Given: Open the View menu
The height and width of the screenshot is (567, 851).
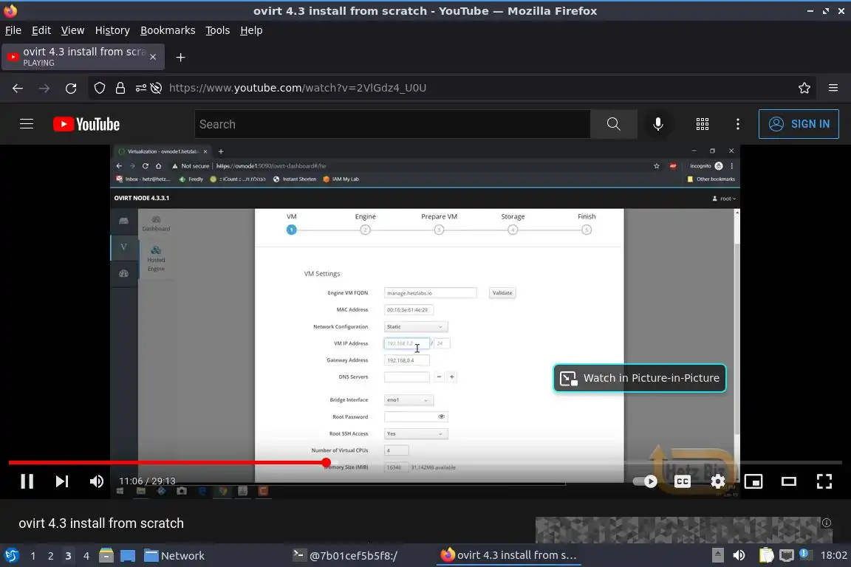Looking at the screenshot, I should (x=72, y=30).
